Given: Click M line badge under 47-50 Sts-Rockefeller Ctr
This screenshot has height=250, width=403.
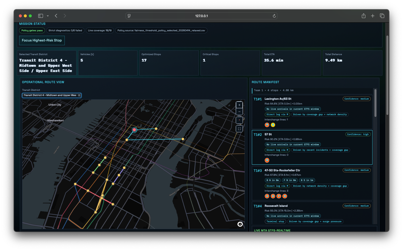Looking at the screenshot, I should (285, 196).
